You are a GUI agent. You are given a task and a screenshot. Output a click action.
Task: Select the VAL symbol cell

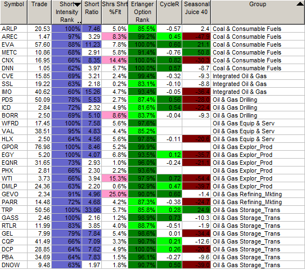coord(14,131)
